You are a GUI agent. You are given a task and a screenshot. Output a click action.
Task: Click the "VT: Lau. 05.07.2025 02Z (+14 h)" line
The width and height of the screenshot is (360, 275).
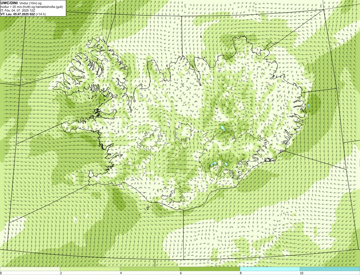point(23,14)
